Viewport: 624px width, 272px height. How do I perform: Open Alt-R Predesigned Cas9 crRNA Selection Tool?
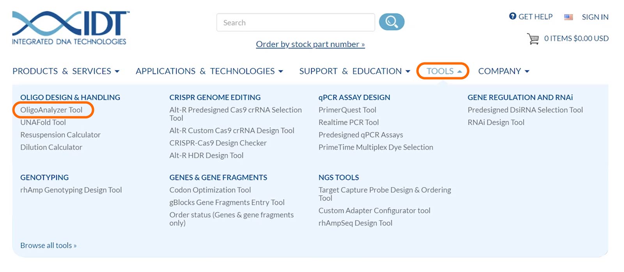236,114
